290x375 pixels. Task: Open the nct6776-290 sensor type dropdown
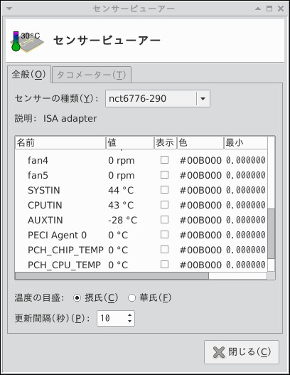[158, 98]
